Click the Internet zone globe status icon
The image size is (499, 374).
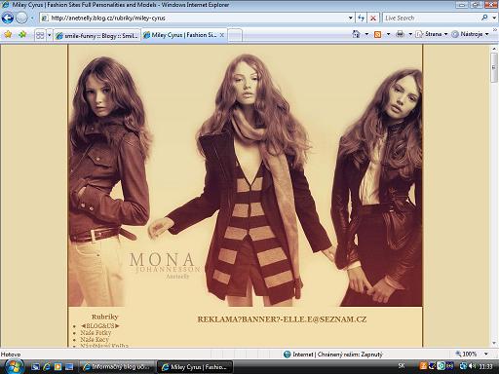287,355
